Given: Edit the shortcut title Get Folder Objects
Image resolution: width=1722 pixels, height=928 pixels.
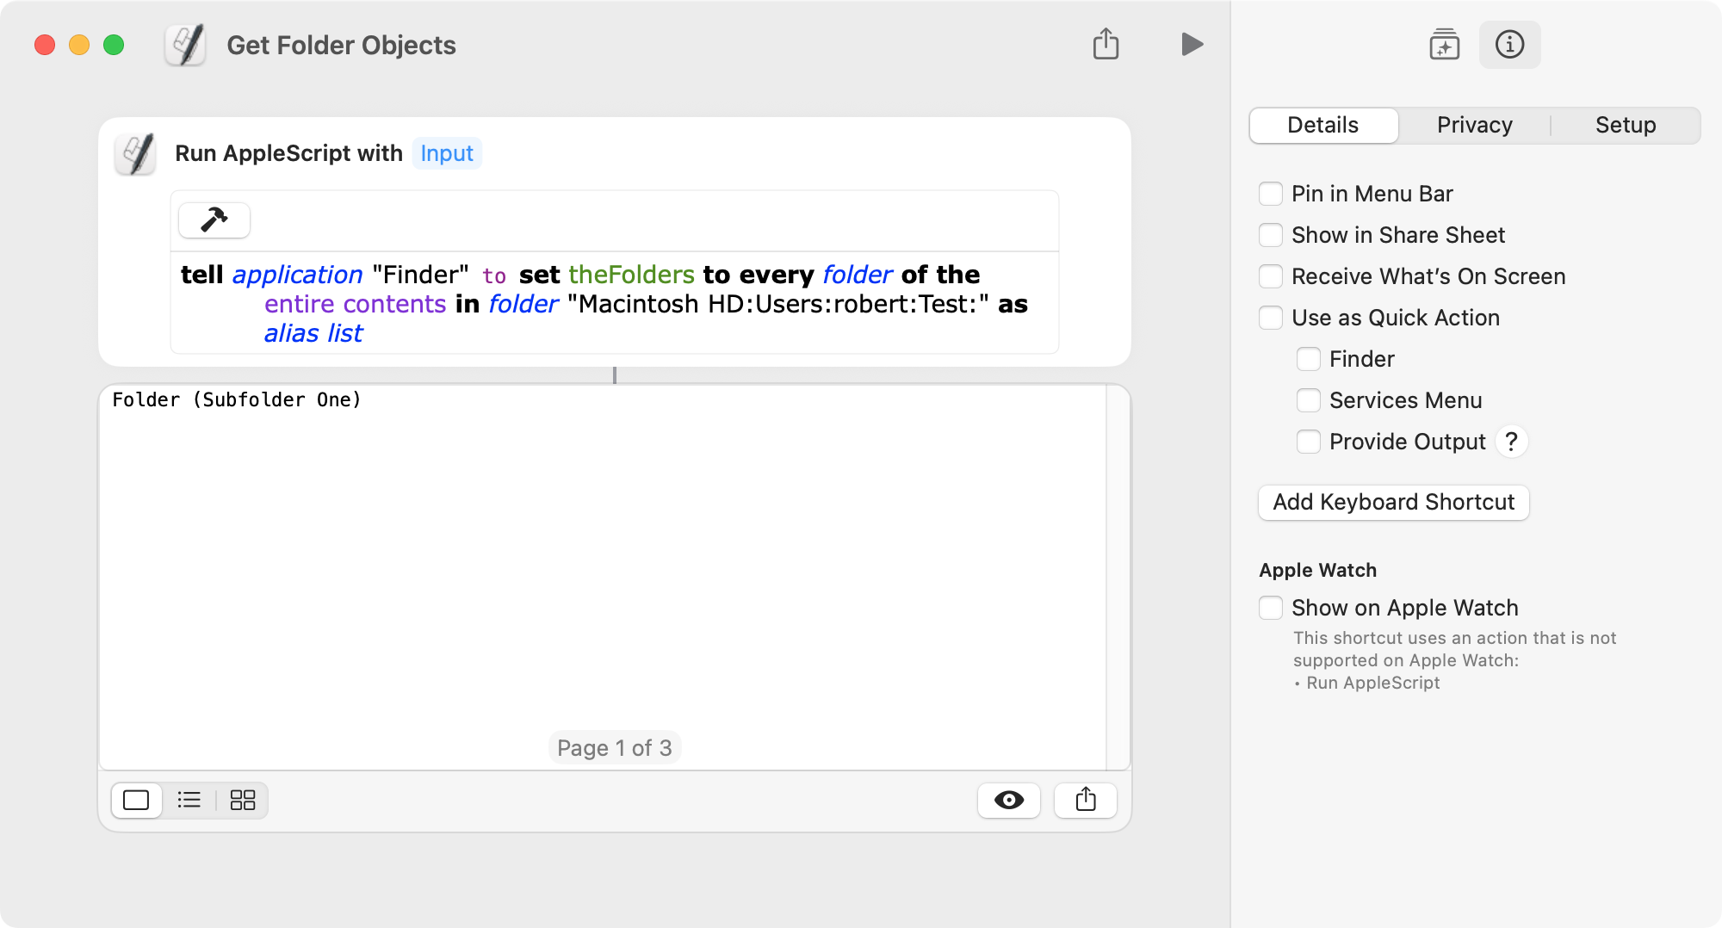Looking at the screenshot, I should click(x=341, y=45).
